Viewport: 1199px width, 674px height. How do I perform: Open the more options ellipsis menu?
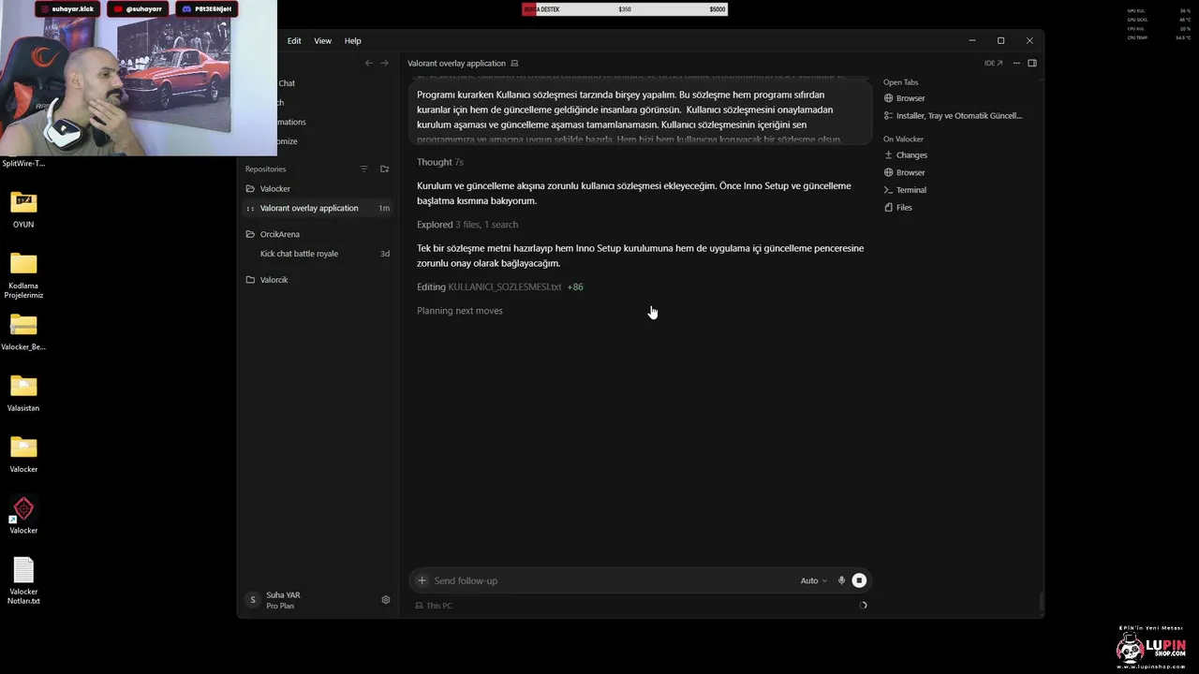(1016, 63)
